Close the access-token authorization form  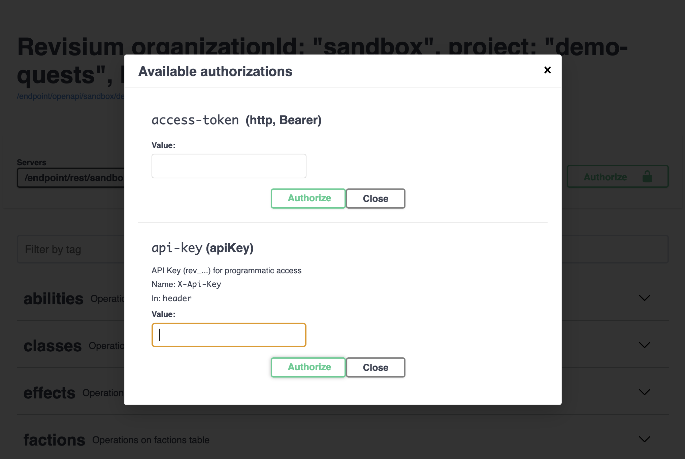click(375, 198)
